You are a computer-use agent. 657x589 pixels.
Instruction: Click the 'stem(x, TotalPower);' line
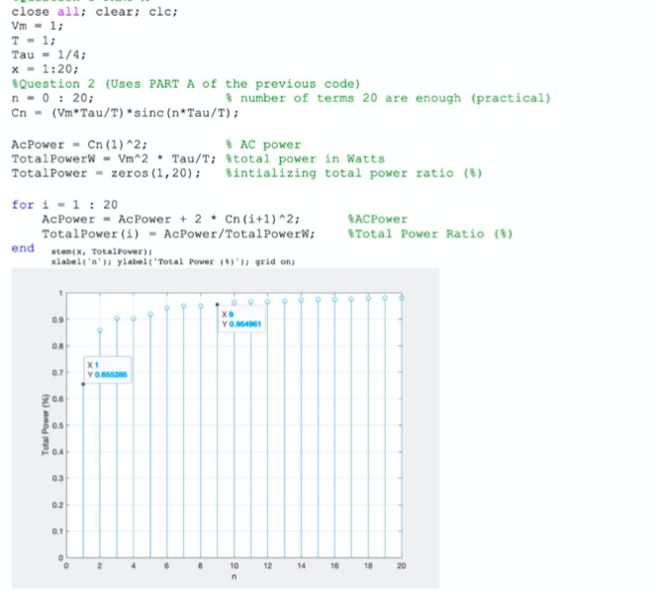(x=102, y=251)
